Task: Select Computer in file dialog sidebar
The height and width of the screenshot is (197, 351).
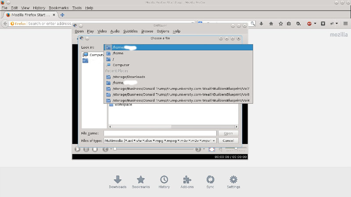Action: tap(93, 55)
